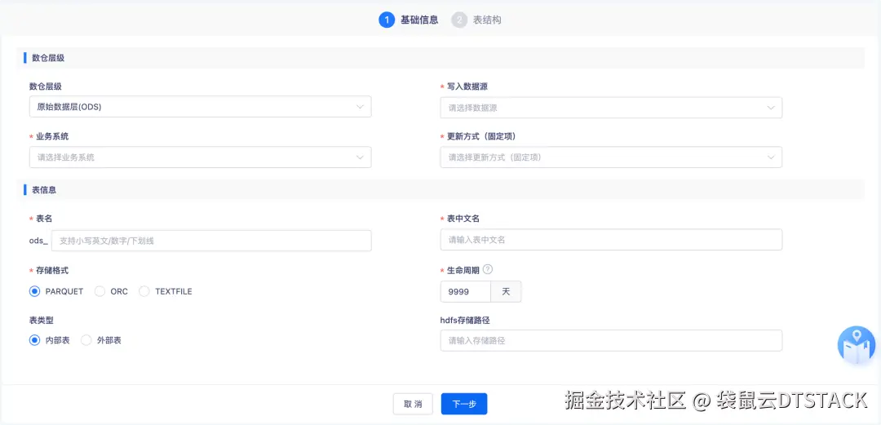Click the 生命周期 value field 9999
The height and width of the screenshot is (425, 881).
pyautogui.click(x=466, y=292)
